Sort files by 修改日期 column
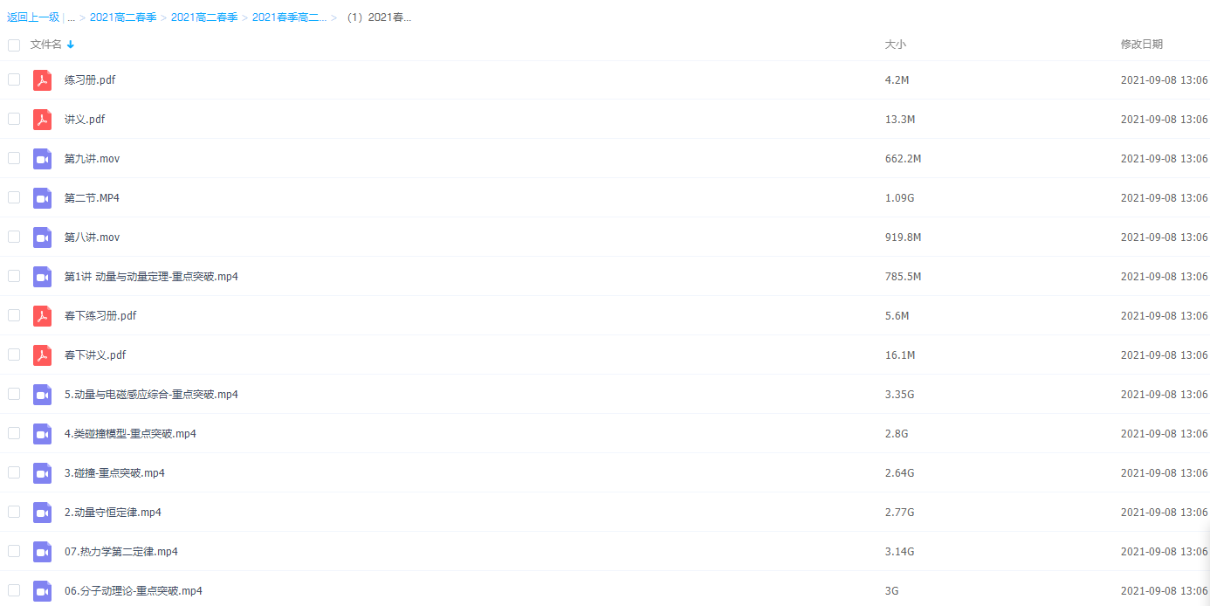Image resolution: width=1210 pixels, height=606 pixels. pos(1141,45)
